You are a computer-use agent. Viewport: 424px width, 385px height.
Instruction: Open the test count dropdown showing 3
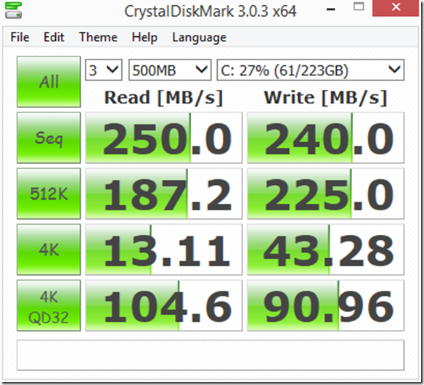[x=104, y=70]
